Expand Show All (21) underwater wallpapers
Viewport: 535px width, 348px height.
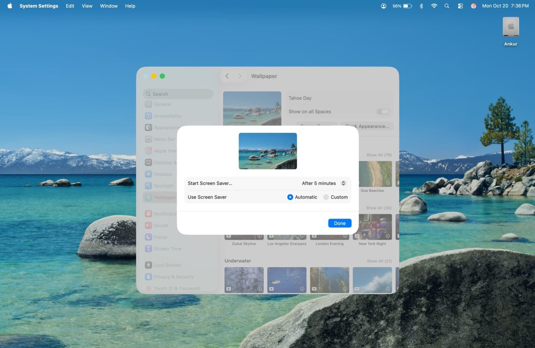(x=379, y=261)
